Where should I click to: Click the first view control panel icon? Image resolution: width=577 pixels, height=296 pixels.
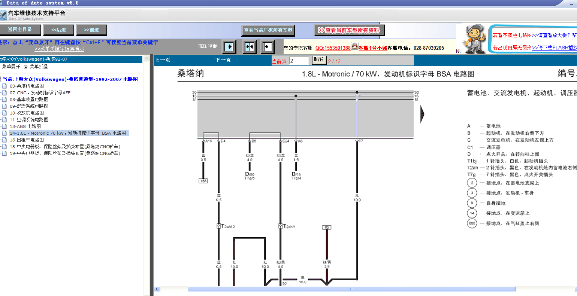(x=229, y=47)
